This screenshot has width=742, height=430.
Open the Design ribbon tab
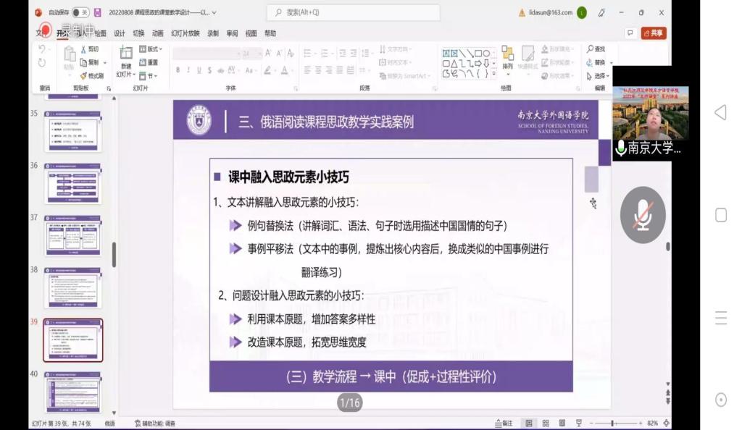coord(120,33)
